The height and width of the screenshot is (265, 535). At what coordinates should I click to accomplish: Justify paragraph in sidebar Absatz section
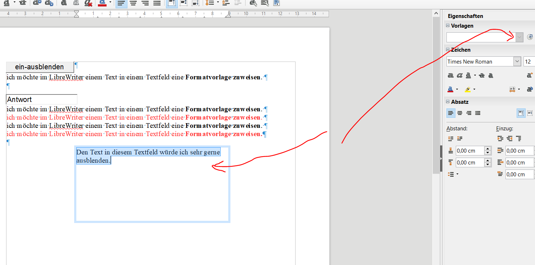pos(478,113)
